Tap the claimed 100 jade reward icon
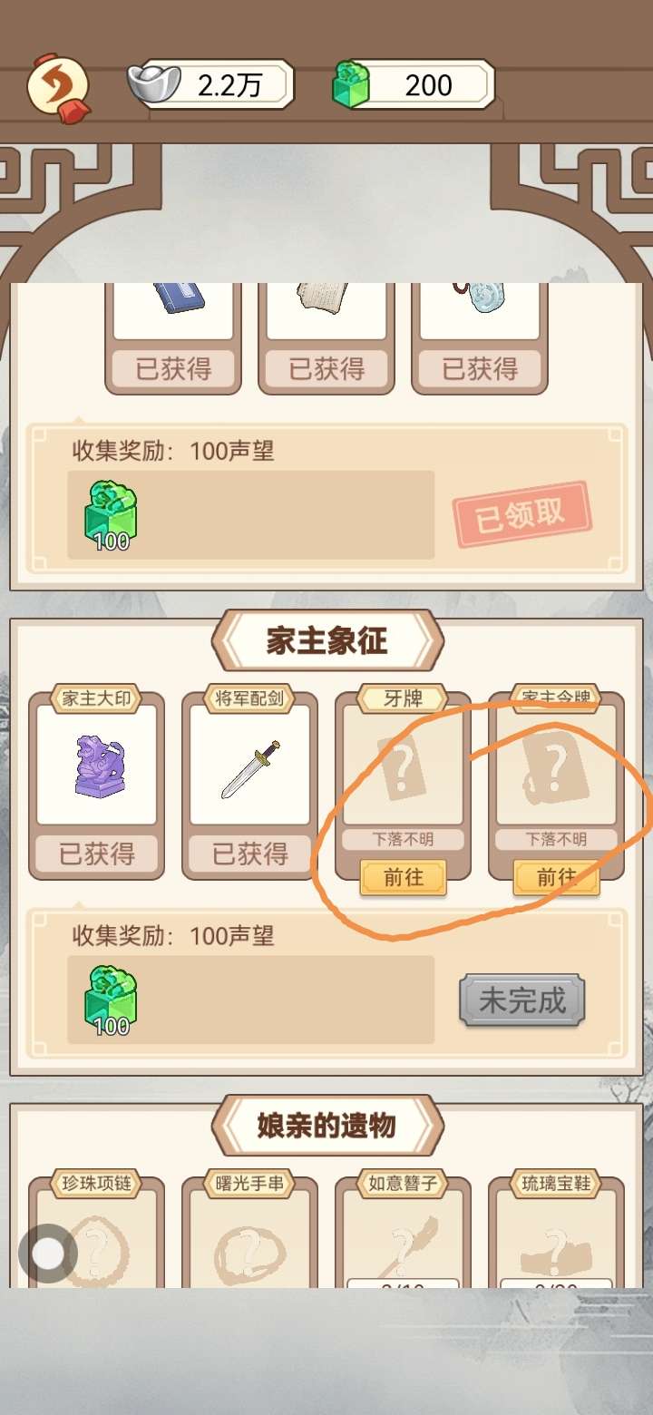Screen dimensions: 653x1415 112,515
